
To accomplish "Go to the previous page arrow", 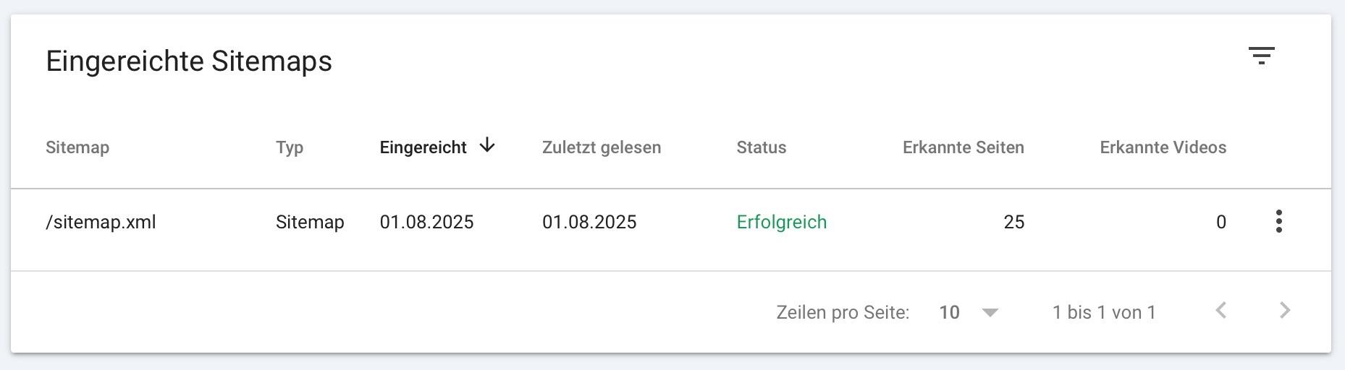I will click(1221, 311).
